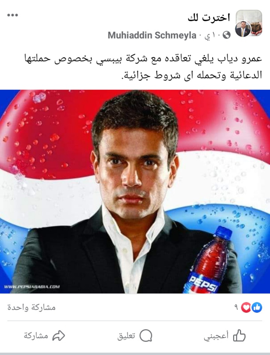Open the blue like reaction icon
This screenshot has width=270, height=355.
[x=257, y=307]
